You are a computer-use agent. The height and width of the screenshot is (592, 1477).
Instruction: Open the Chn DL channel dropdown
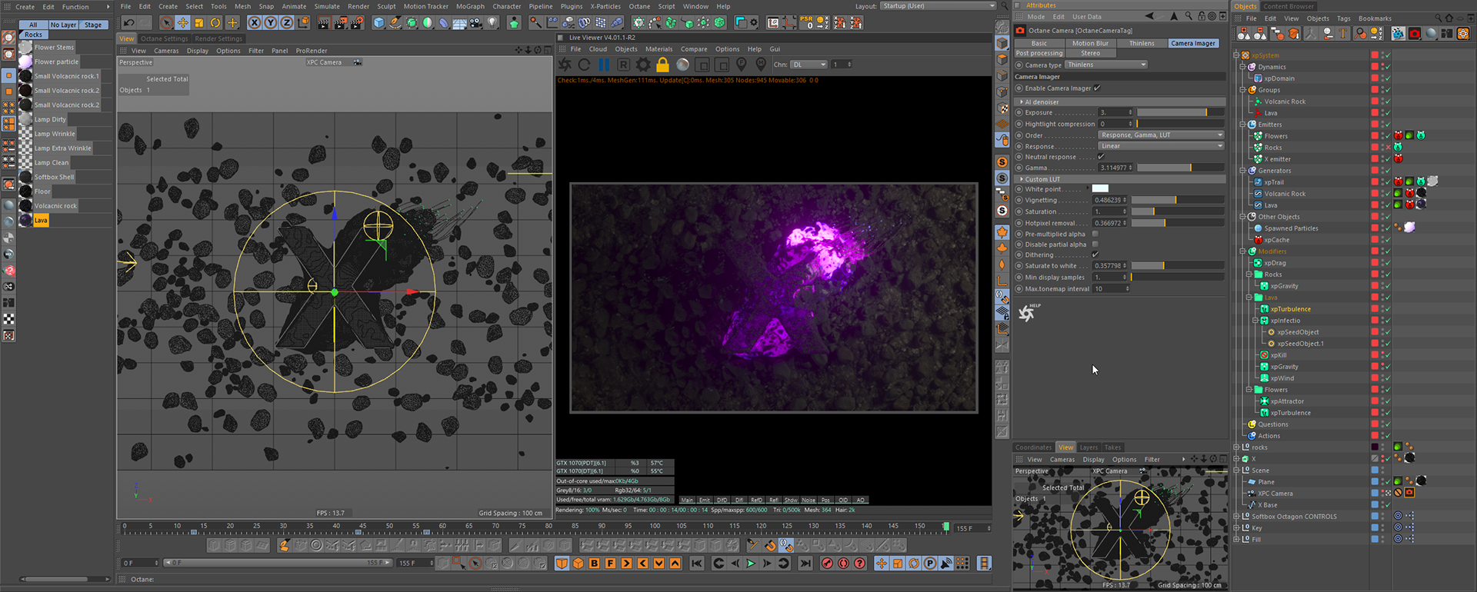tap(809, 65)
